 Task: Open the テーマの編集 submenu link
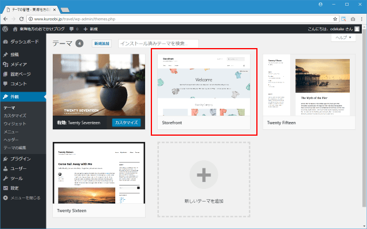(x=15, y=148)
